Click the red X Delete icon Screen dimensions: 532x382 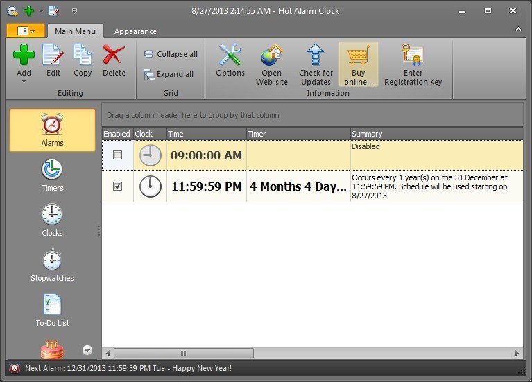coord(114,55)
